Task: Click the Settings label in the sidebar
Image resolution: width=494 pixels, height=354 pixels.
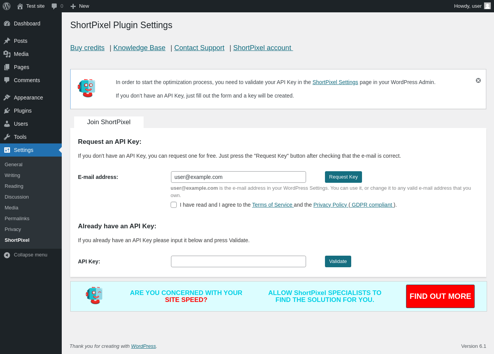Action: [24, 150]
